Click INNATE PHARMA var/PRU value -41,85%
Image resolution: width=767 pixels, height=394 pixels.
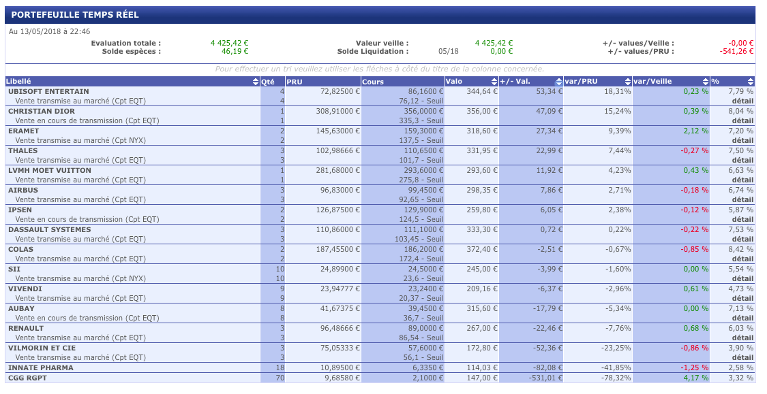(616, 368)
